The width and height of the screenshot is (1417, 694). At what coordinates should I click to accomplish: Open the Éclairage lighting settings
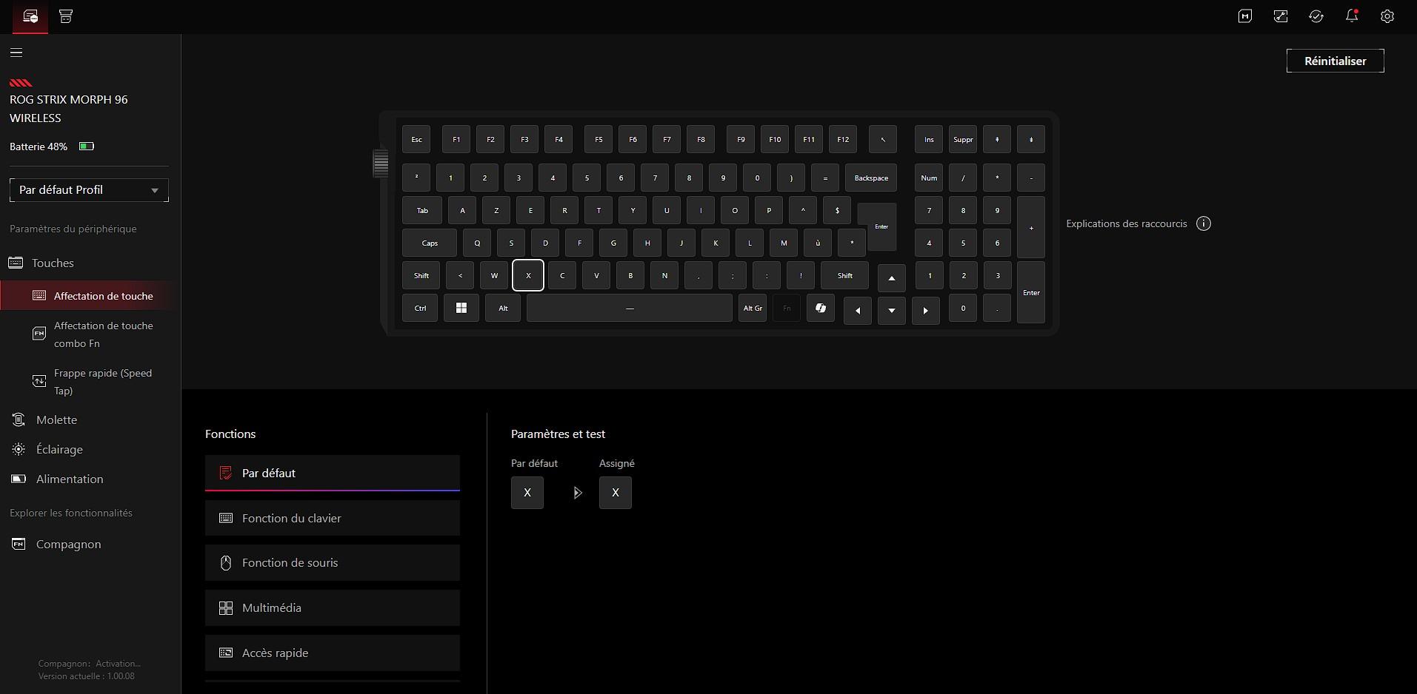(x=59, y=449)
